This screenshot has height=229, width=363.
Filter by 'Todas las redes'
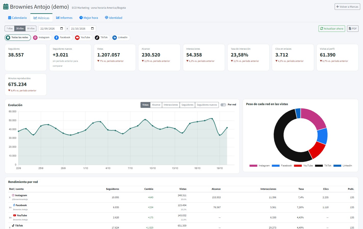[x=18, y=38]
